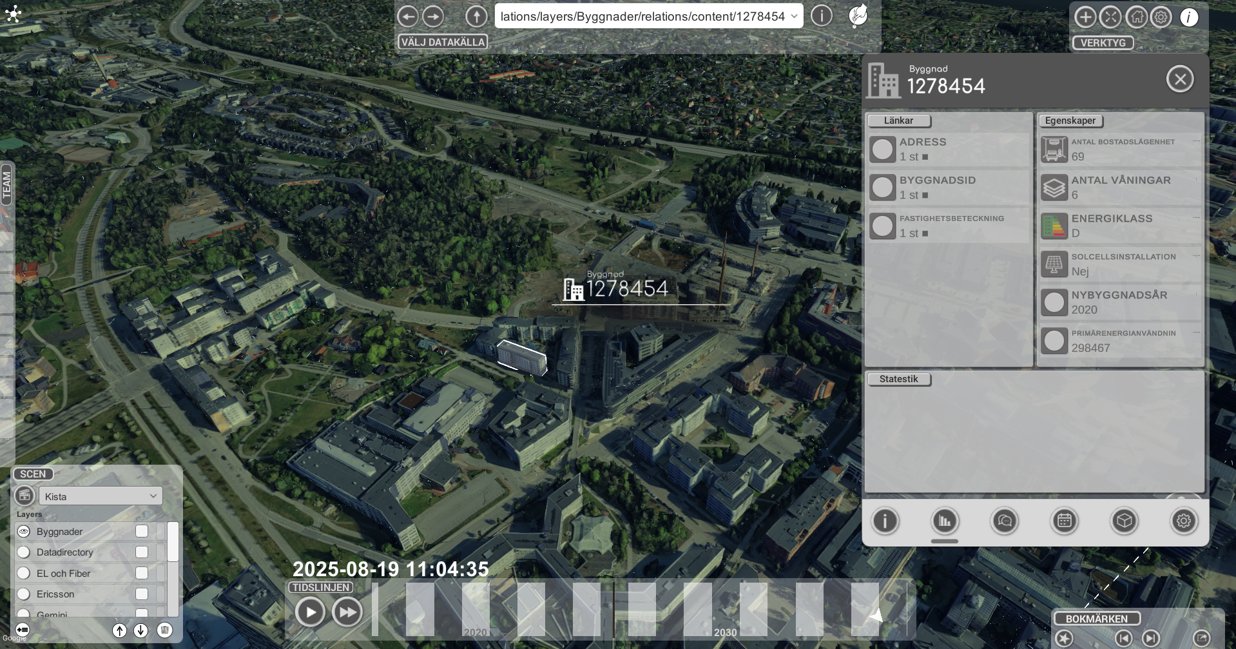The height and width of the screenshot is (649, 1236).
Task: Open the Kista scene dropdown
Action: pyautogui.click(x=101, y=496)
